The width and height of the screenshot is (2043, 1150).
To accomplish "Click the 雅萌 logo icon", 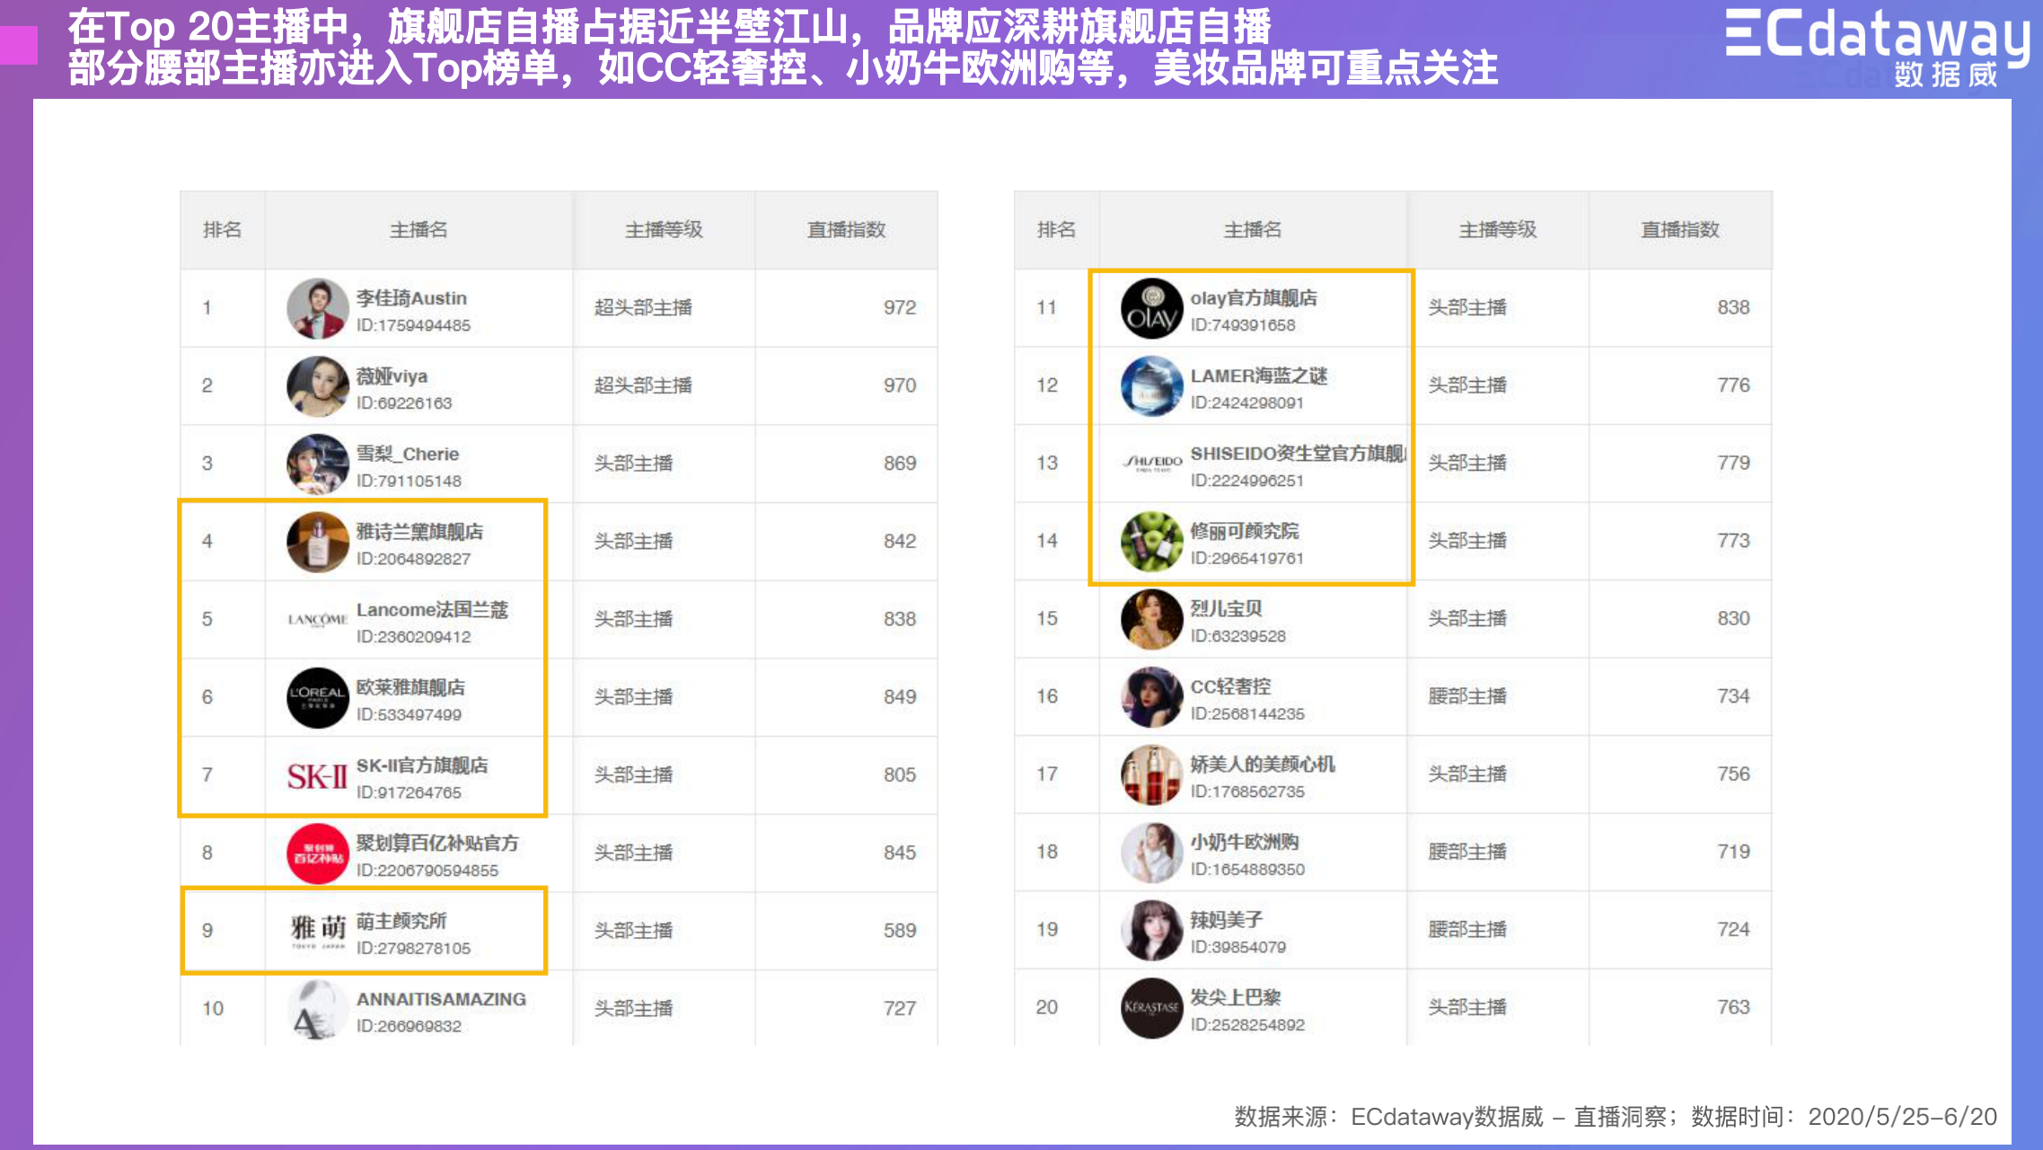I will click(x=317, y=932).
